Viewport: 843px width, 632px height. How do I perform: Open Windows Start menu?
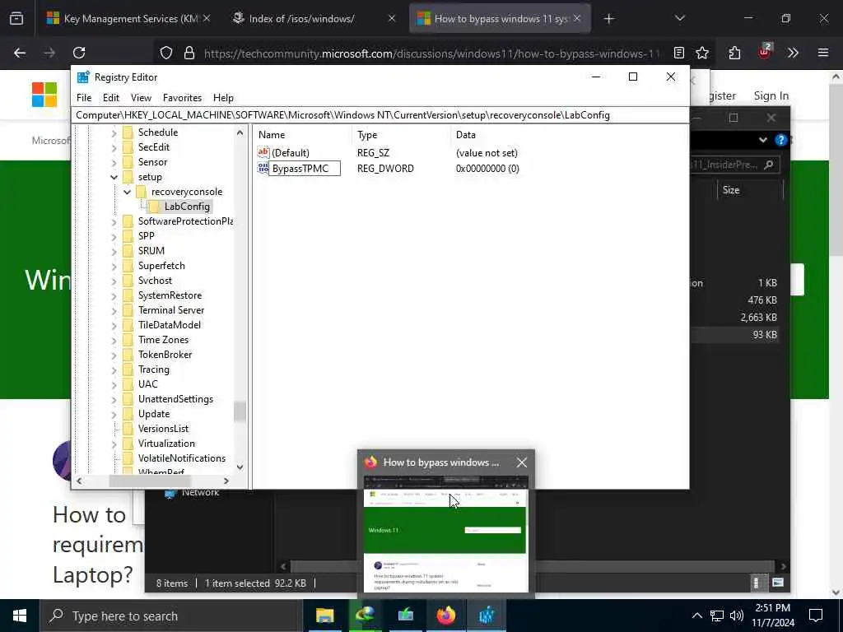20,616
